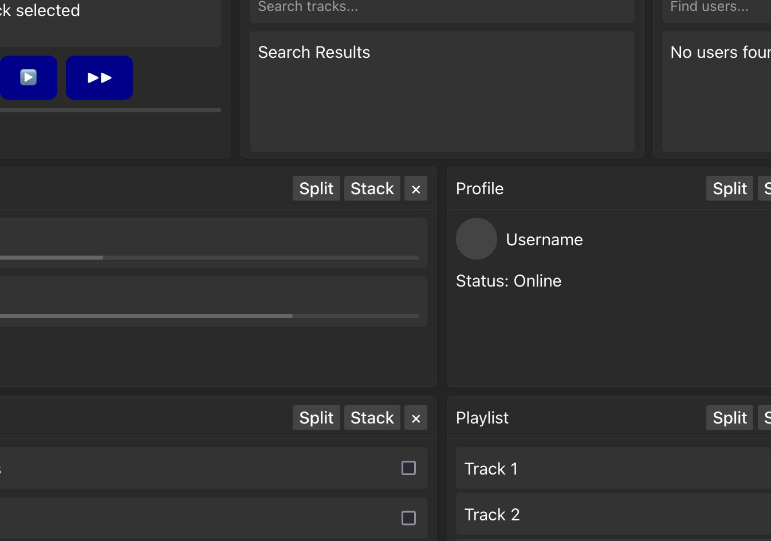Click Stack on the panel left of Playlist
Image resolution: width=771 pixels, height=541 pixels.
(372, 418)
